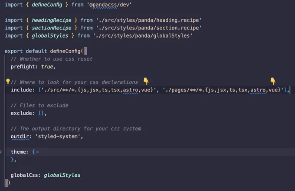295x191 pixels.
Task: Click the sectionRecipe import name
Action: (51, 28)
